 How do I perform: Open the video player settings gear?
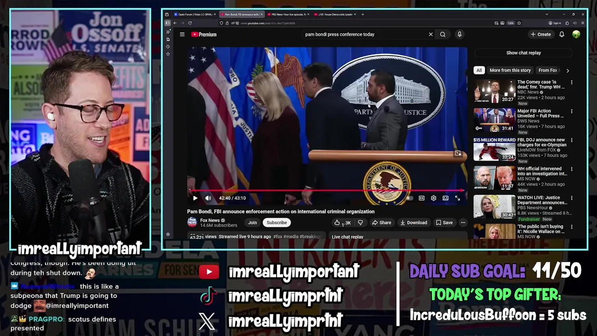[x=433, y=198]
